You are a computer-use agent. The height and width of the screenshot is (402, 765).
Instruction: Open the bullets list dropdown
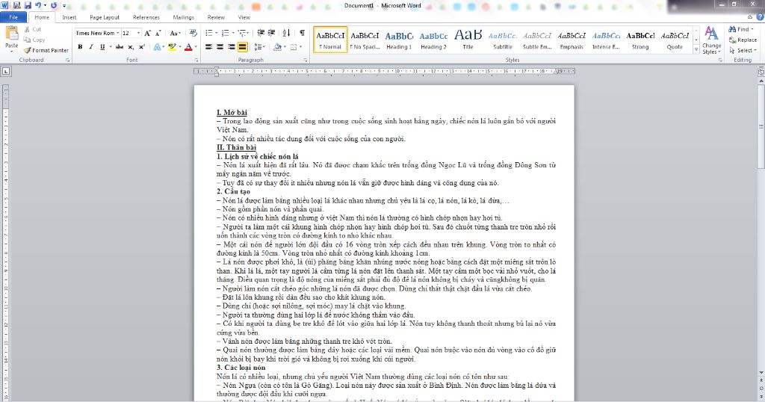(216, 33)
